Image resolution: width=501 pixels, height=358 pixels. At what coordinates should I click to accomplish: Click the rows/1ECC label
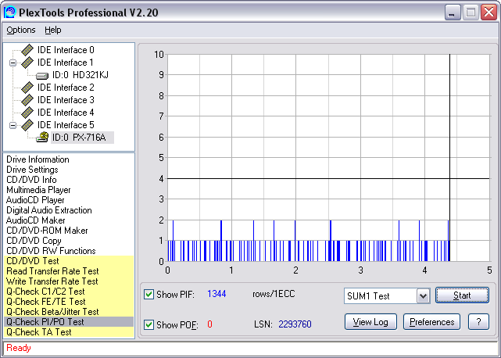click(274, 294)
